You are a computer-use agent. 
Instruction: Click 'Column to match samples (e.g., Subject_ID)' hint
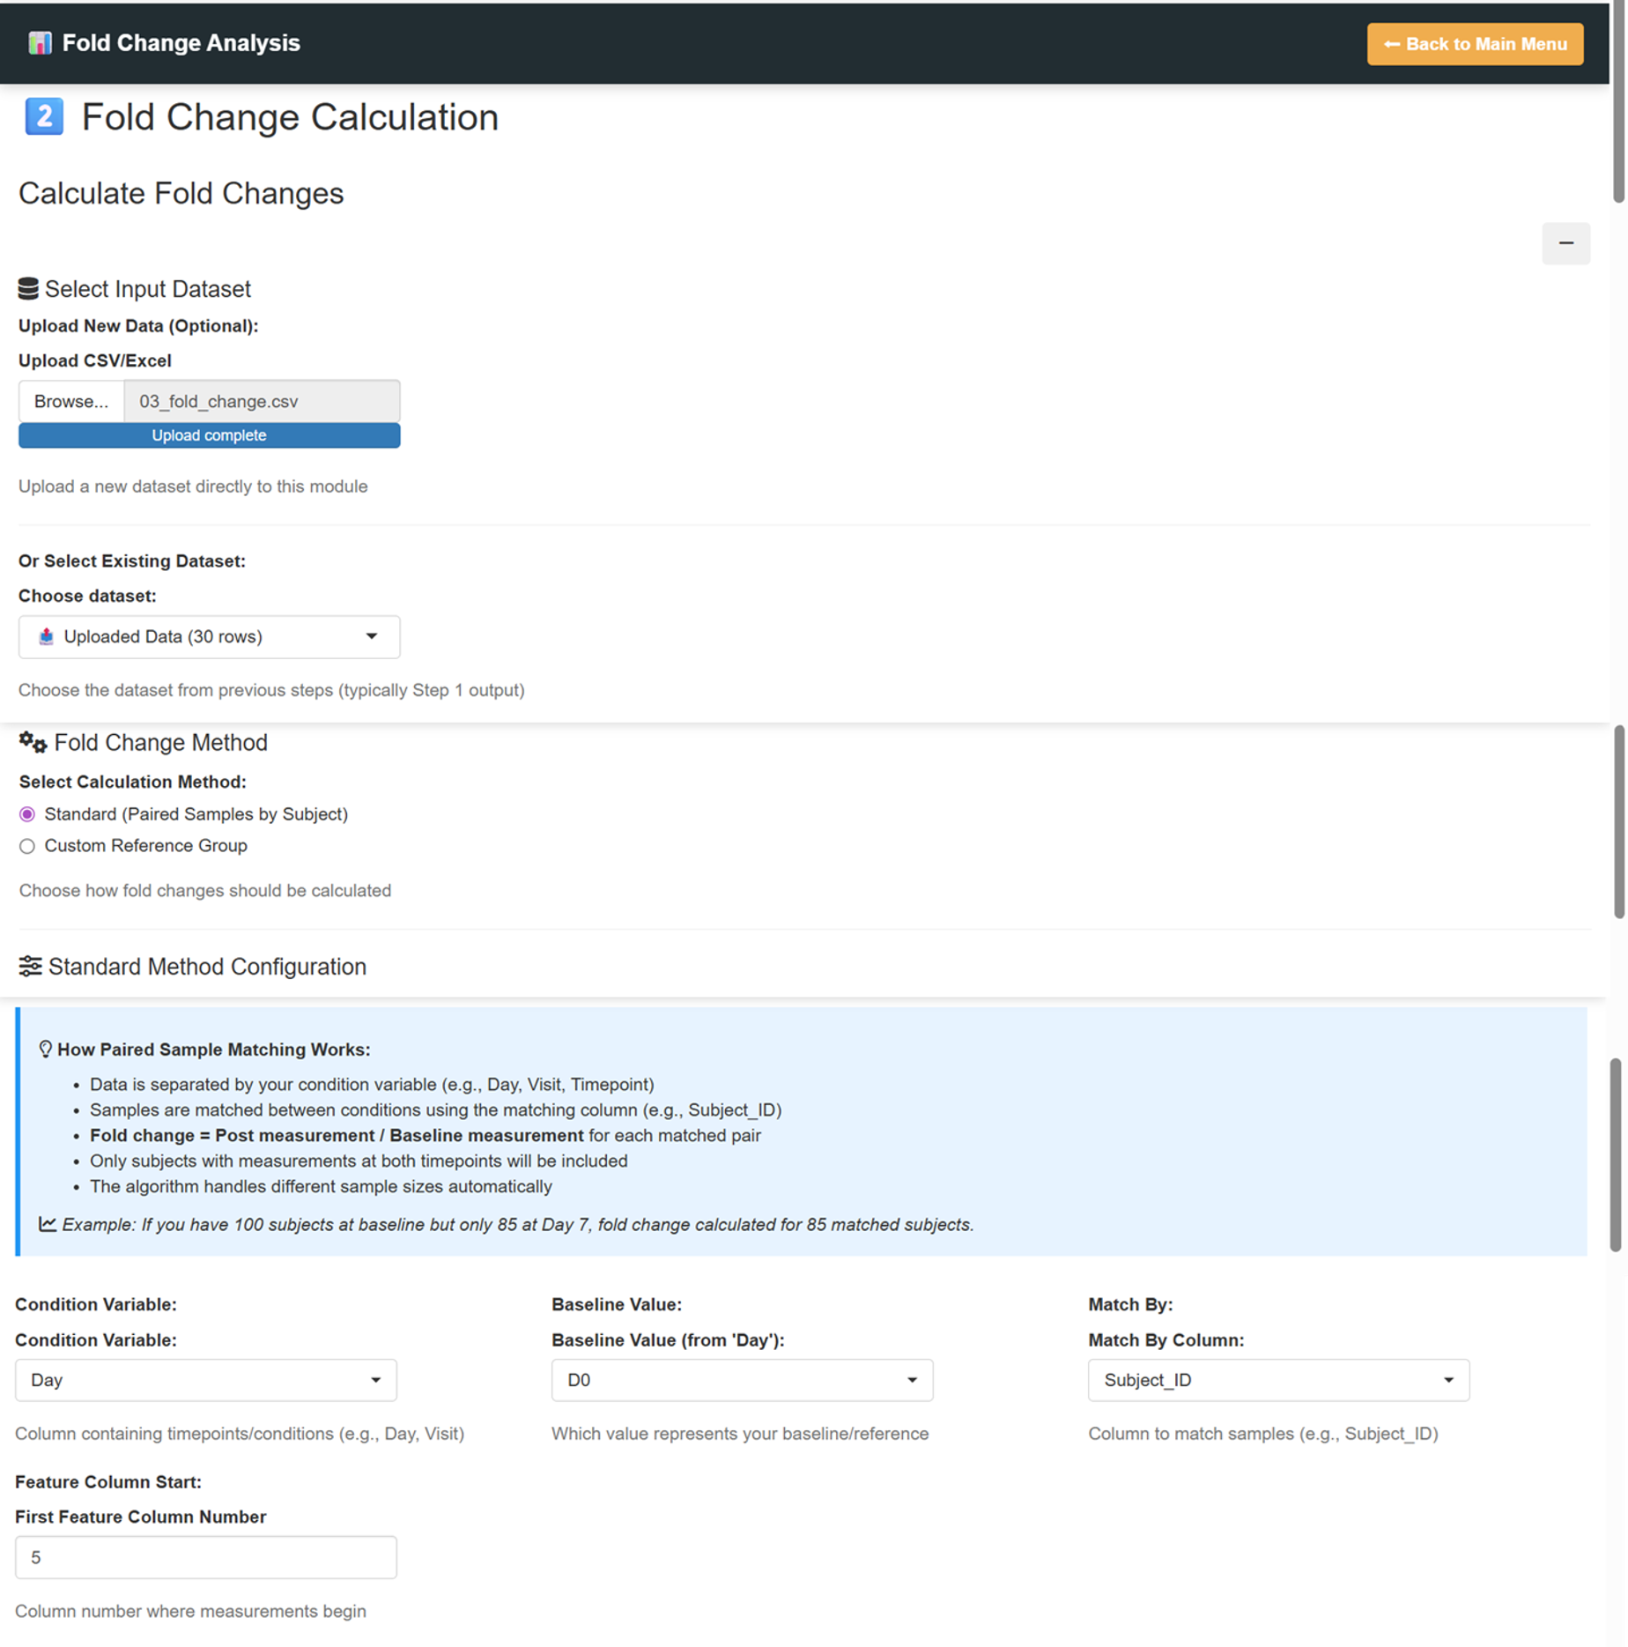1262,1434
